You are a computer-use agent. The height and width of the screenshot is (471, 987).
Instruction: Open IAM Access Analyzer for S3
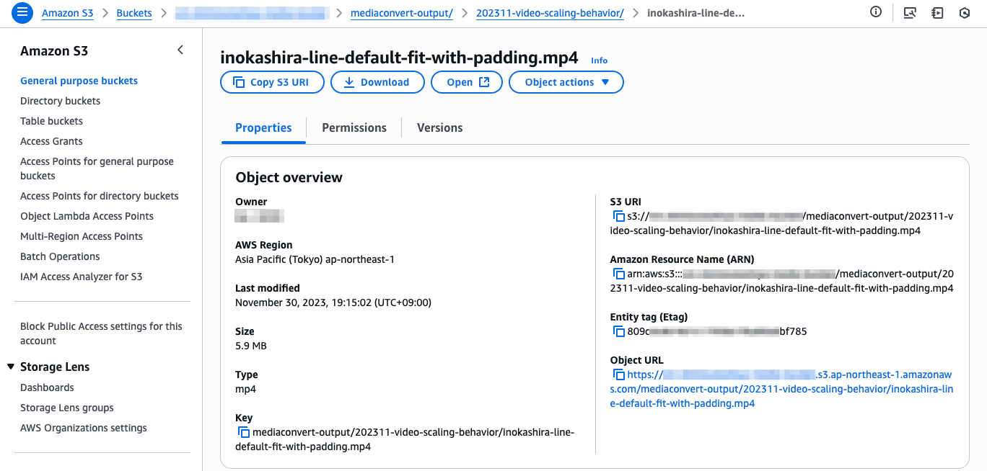click(81, 277)
